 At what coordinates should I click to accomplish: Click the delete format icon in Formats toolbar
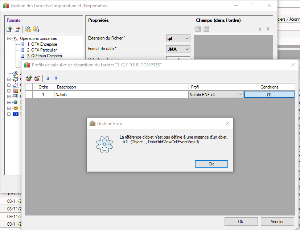point(17,29)
